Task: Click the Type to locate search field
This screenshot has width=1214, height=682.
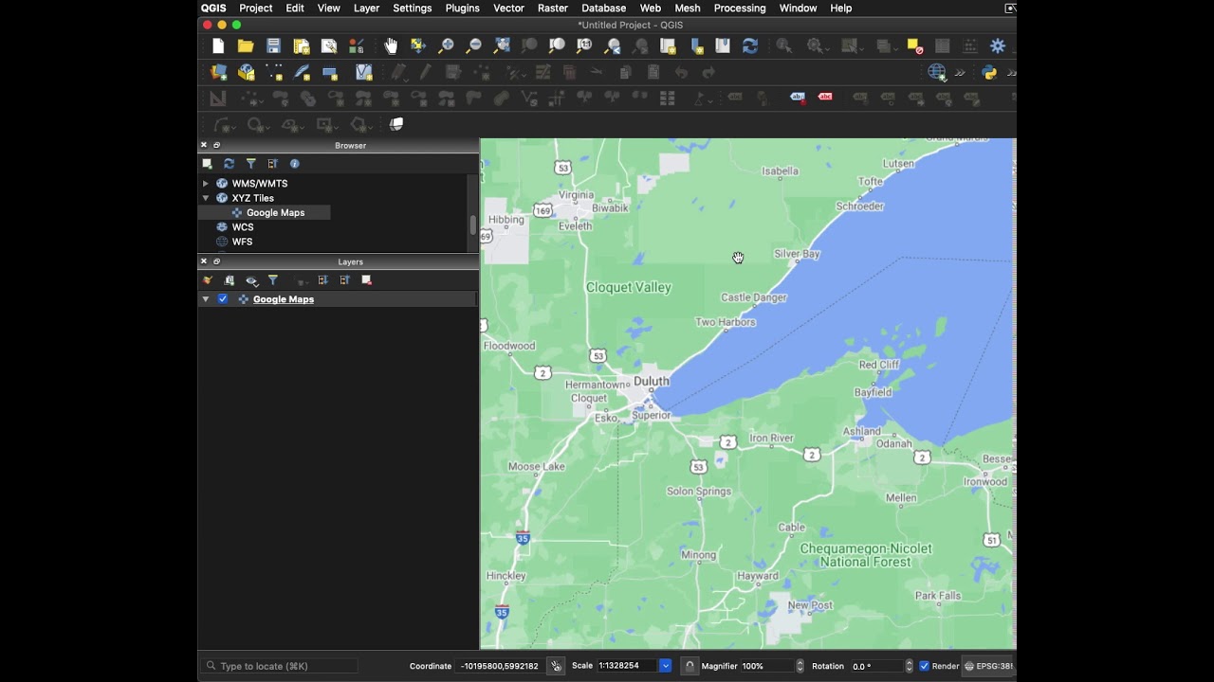Action: (x=281, y=666)
